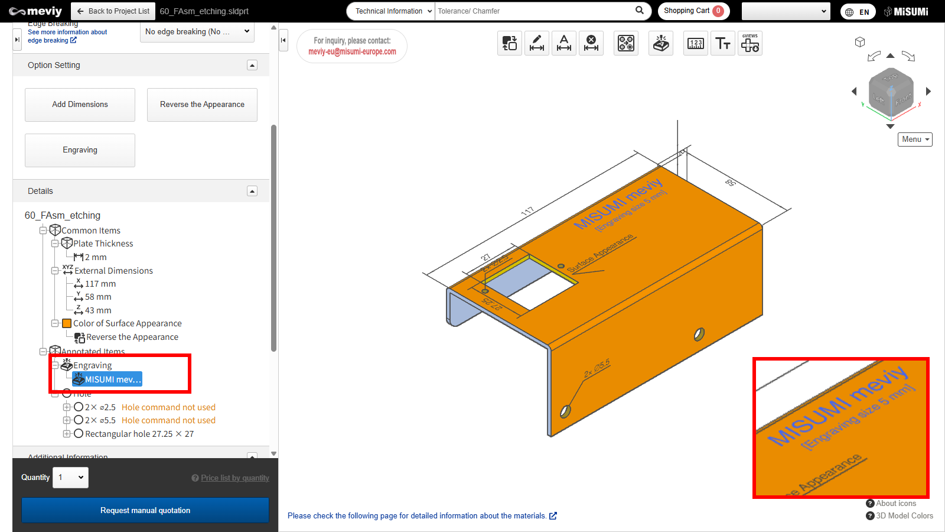Image resolution: width=945 pixels, height=532 pixels.
Task: Download the 6VIEWS drawing
Action: click(750, 43)
